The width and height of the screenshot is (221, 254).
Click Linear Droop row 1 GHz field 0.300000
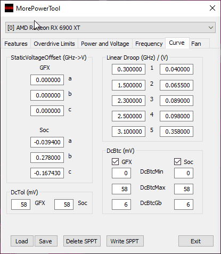tap(128, 69)
